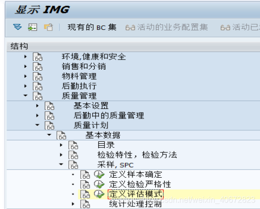Click the Expand All double-arrow toolbar icon
Screen dimensions: 260x209
pos(17,27)
